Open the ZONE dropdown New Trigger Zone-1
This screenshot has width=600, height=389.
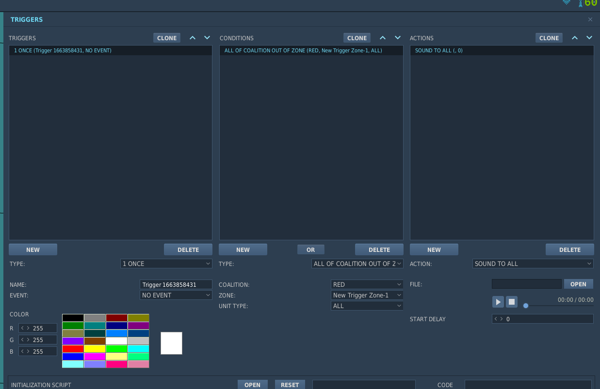click(x=367, y=295)
